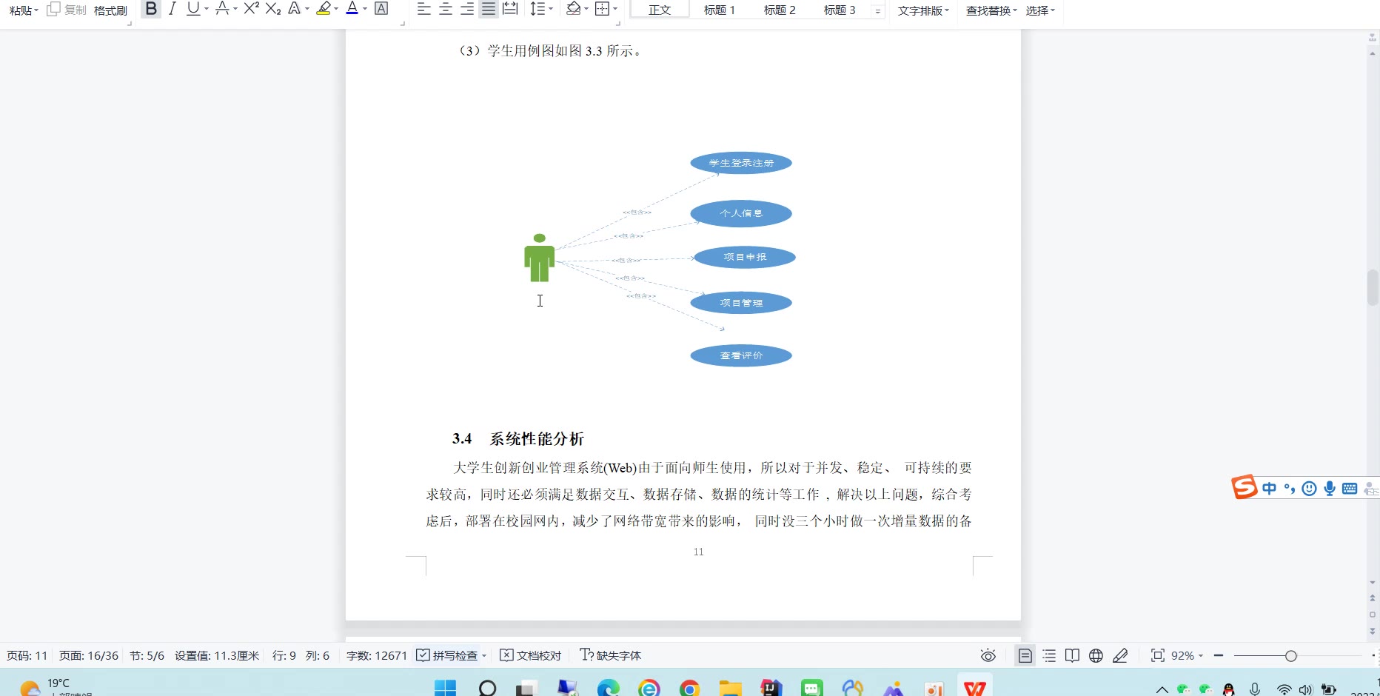The height and width of the screenshot is (696, 1380).
Task: Expand the styles gallery
Action: [x=878, y=10]
